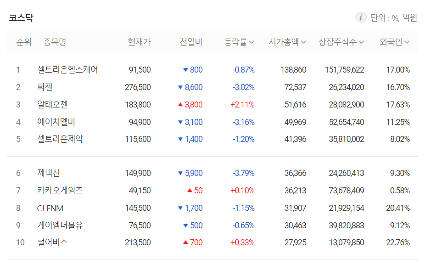Click market cap value 27,925

point(295,242)
